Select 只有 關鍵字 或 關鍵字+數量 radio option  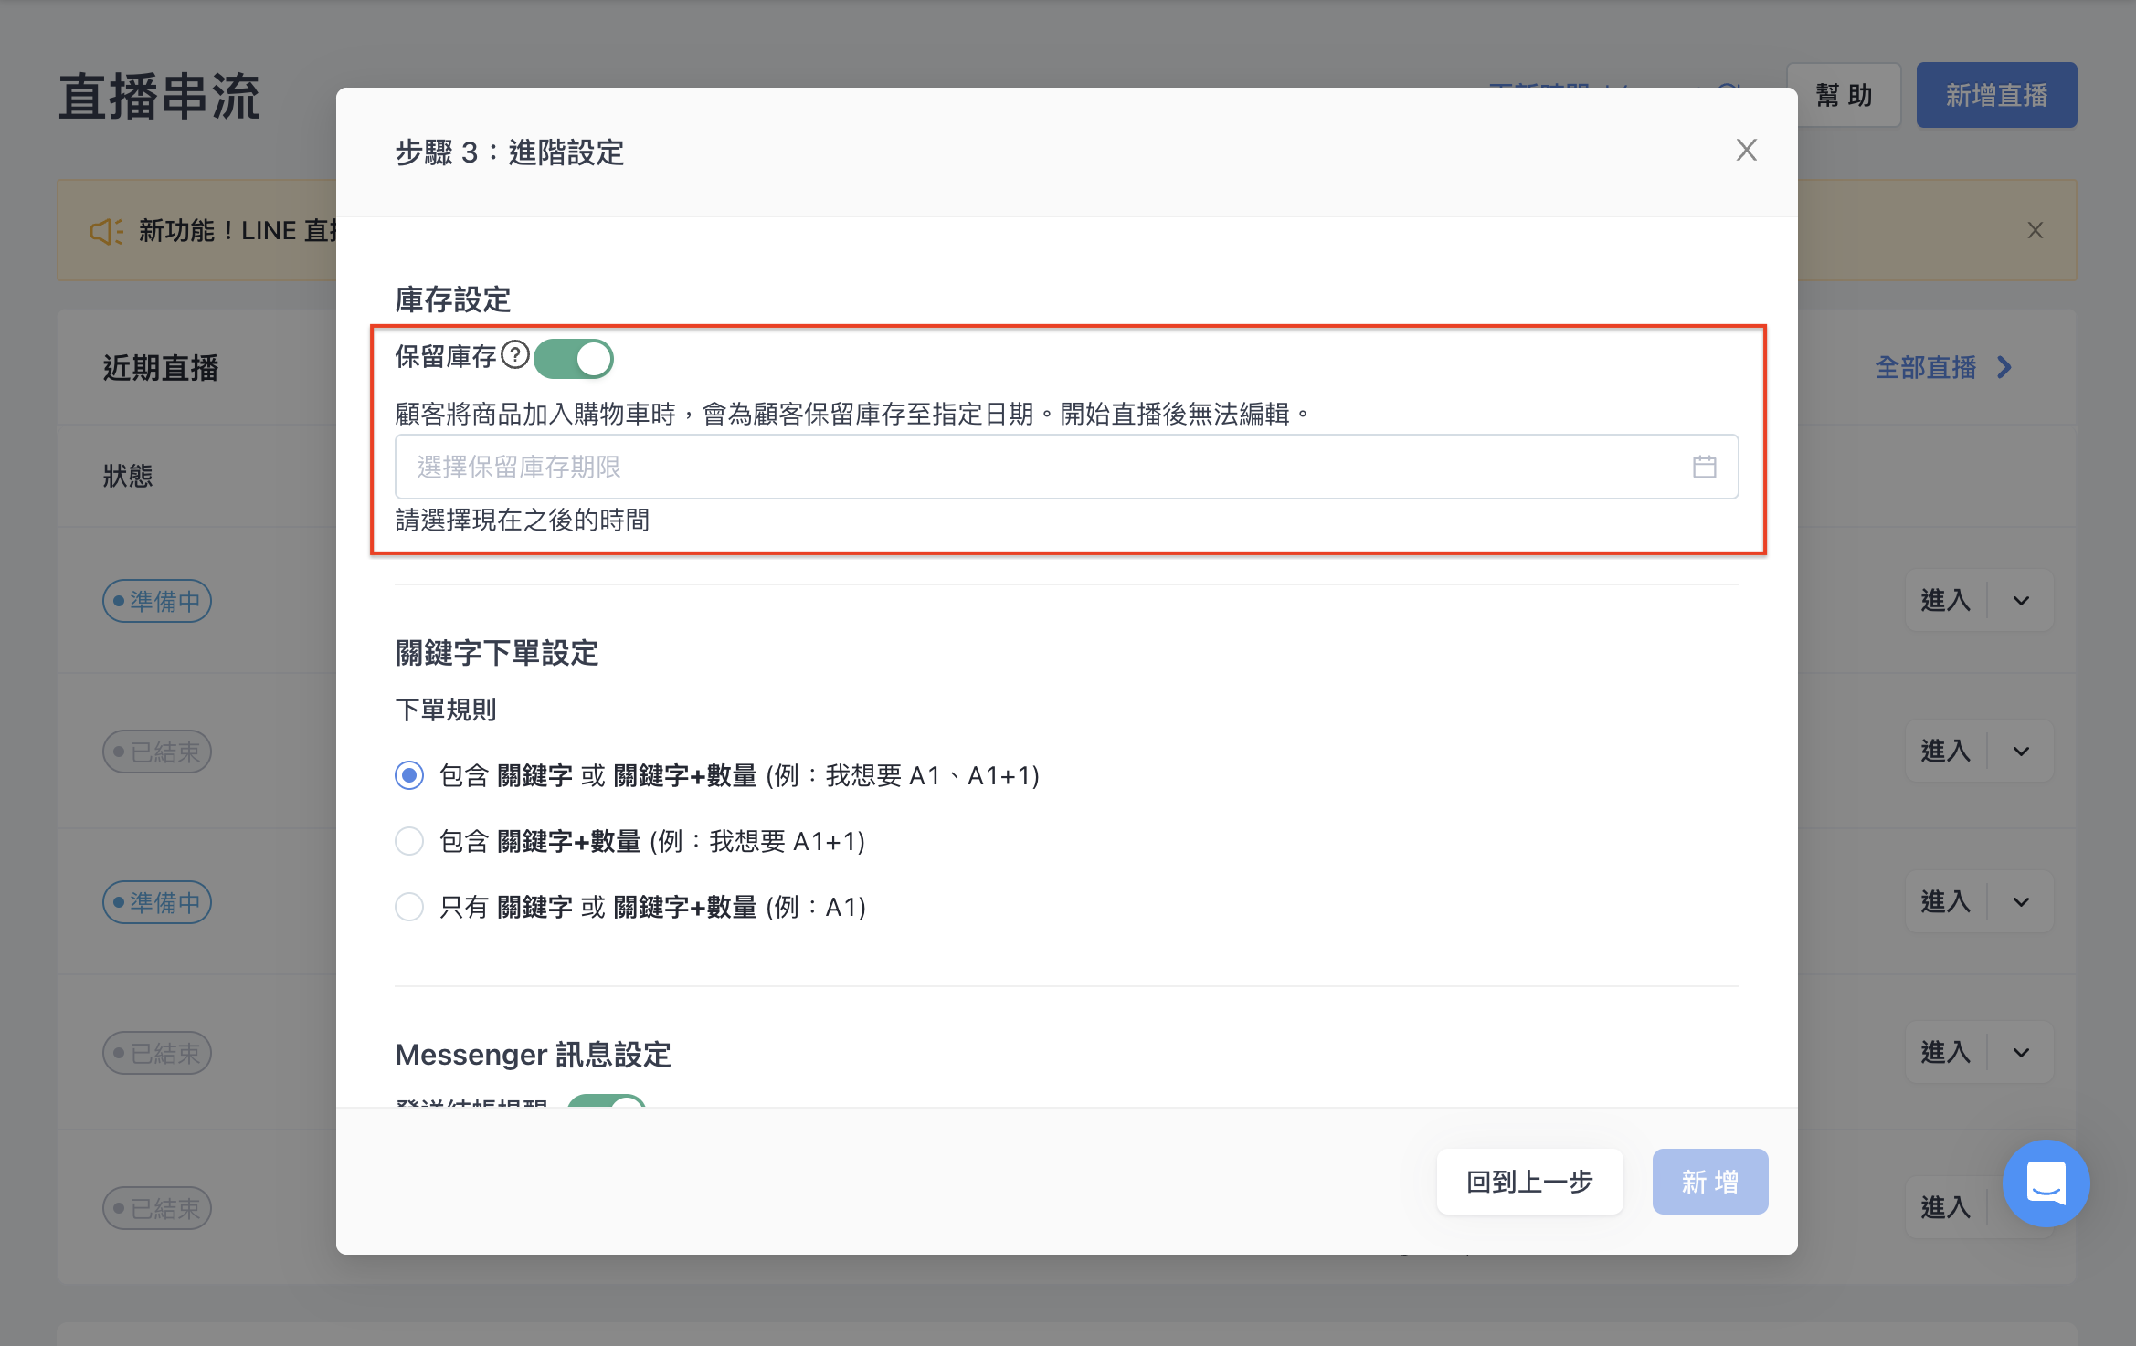pos(409,907)
